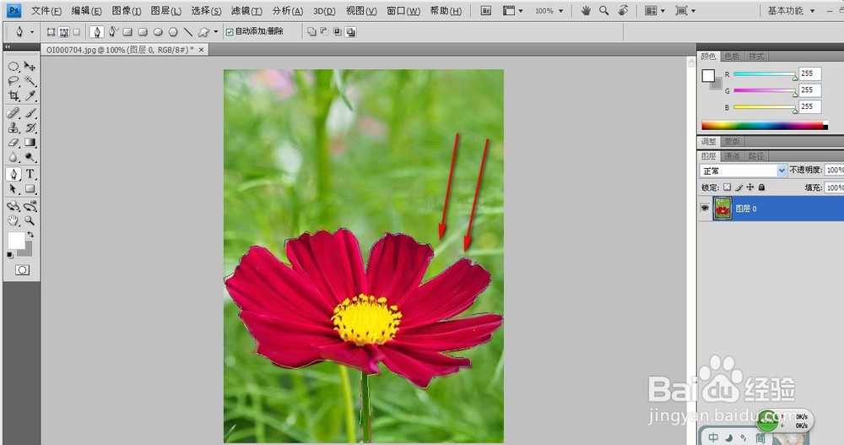The width and height of the screenshot is (844, 445).
Task: Expand the 基本功能 workspace dropdown
Action: pos(792,11)
